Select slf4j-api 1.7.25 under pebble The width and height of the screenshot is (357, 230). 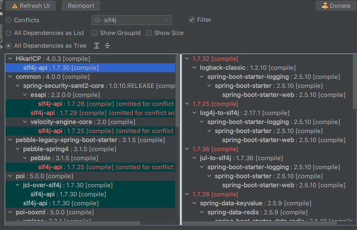pos(90,167)
